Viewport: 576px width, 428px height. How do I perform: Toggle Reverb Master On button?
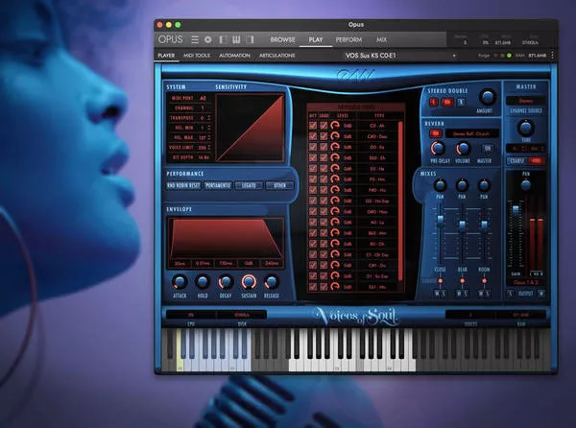[487, 149]
